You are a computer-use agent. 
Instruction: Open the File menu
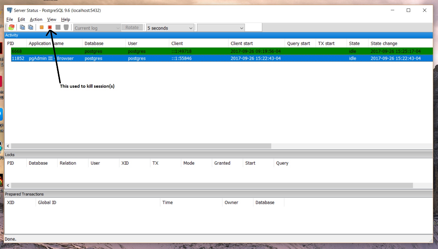click(x=10, y=19)
